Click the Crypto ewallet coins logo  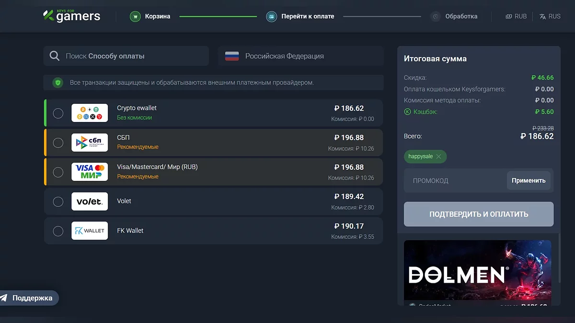coord(90,113)
